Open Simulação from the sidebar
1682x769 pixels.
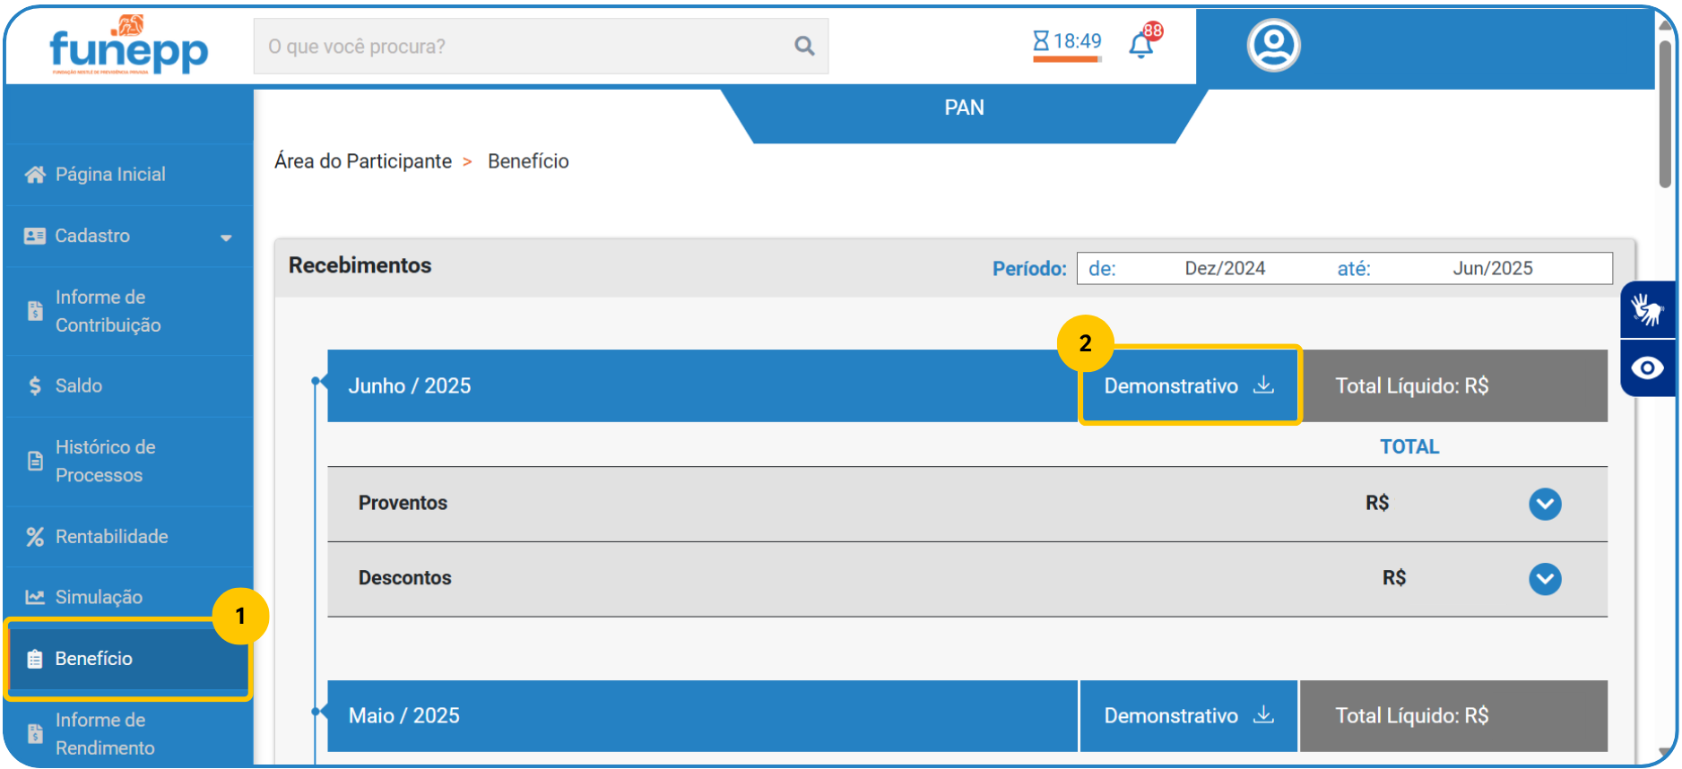tap(99, 598)
